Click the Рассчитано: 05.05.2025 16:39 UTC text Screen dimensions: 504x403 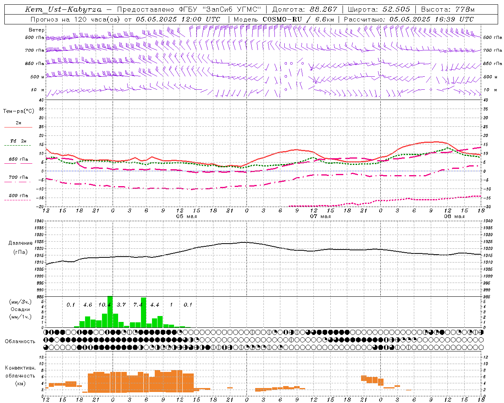(409, 19)
